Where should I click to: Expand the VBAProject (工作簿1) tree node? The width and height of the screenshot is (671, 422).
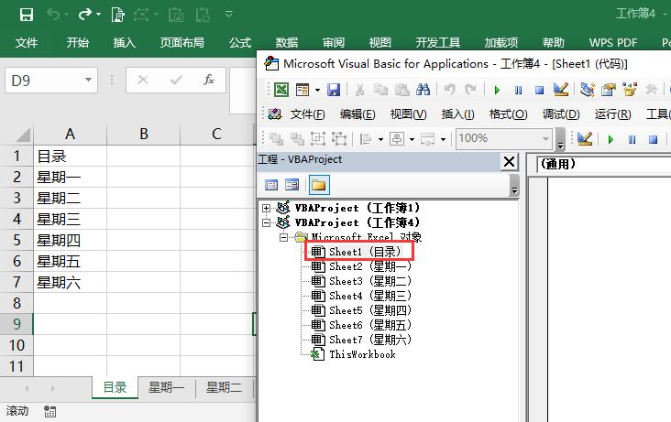coord(267,208)
